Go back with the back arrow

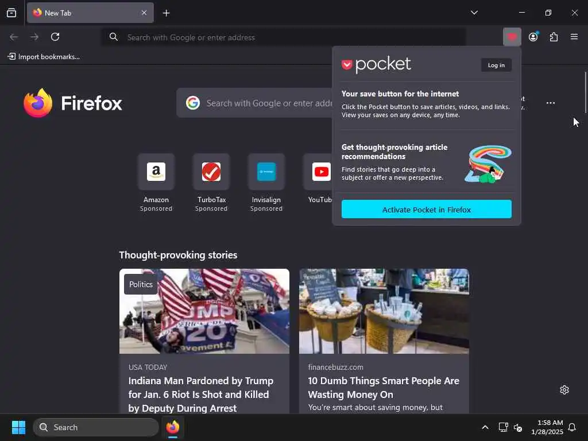[x=14, y=37]
